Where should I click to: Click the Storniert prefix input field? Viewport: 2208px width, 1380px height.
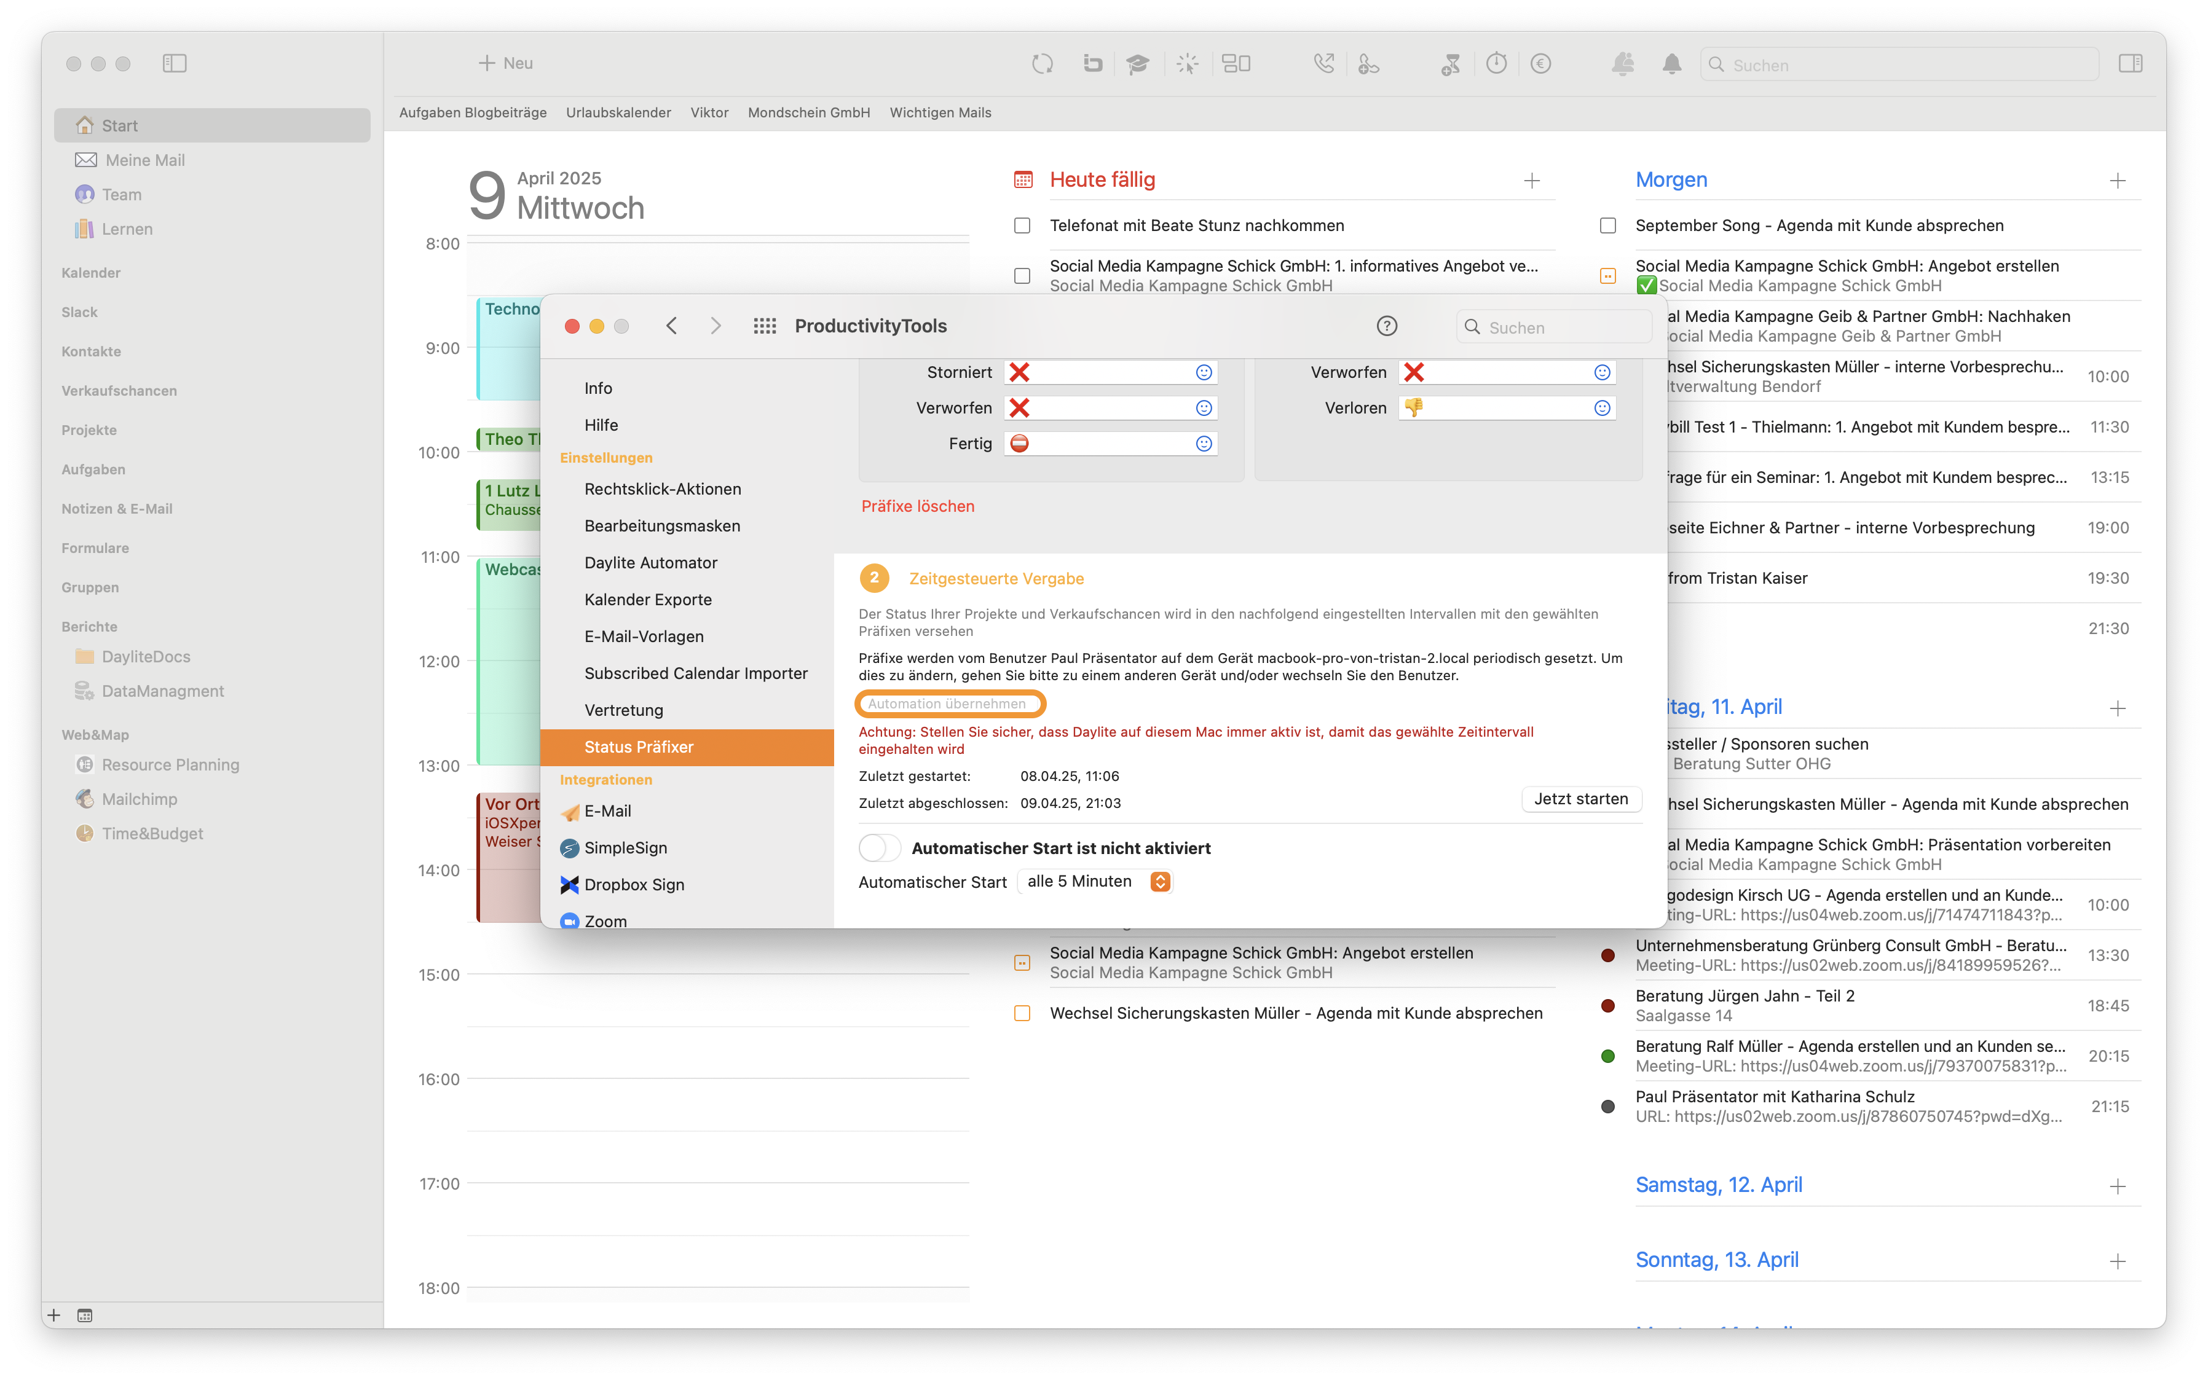click(1110, 372)
